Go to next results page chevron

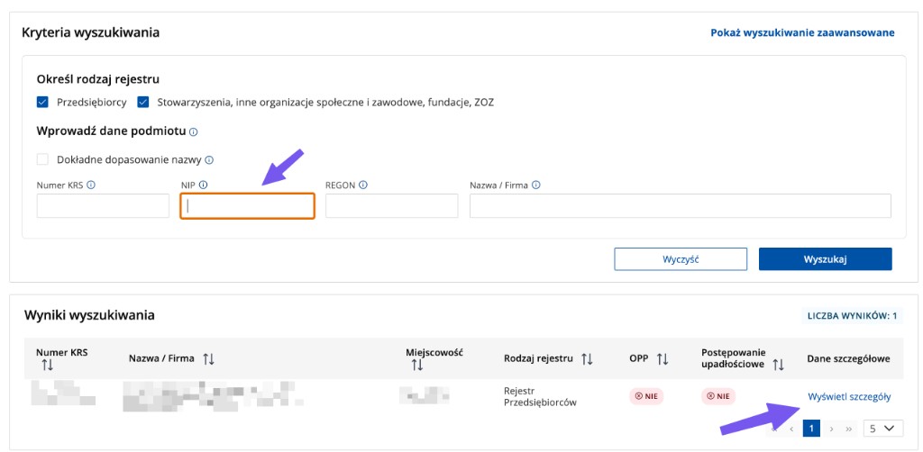pyautogui.click(x=831, y=429)
